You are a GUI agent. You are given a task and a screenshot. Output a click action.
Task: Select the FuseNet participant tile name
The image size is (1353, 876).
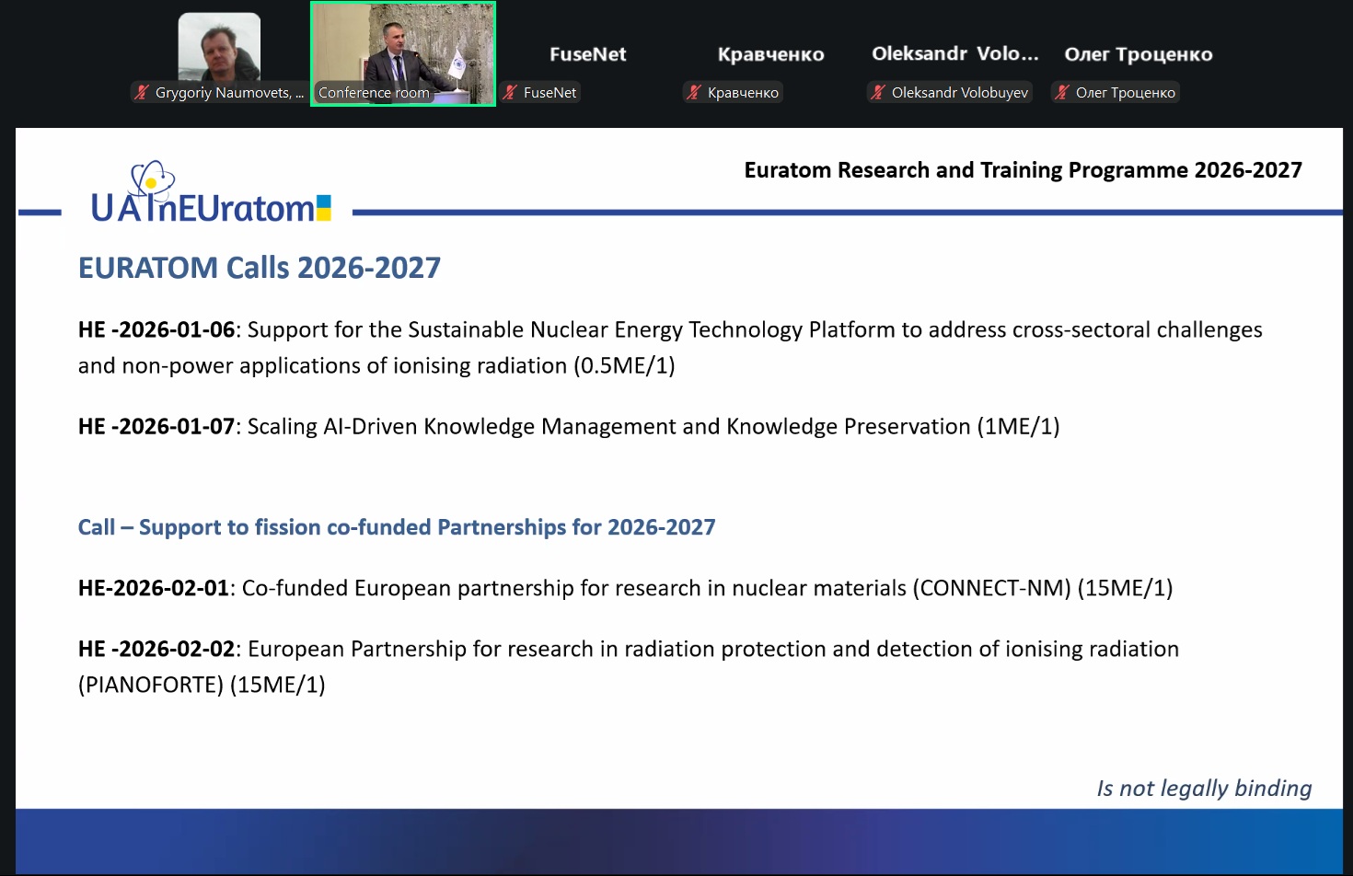click(587, 54)
